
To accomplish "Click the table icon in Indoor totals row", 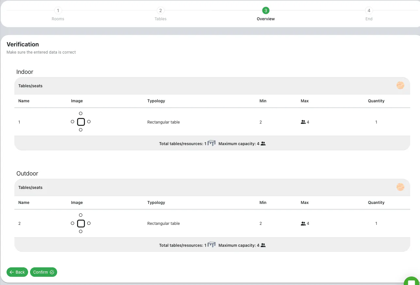I will tap(212, 143).
